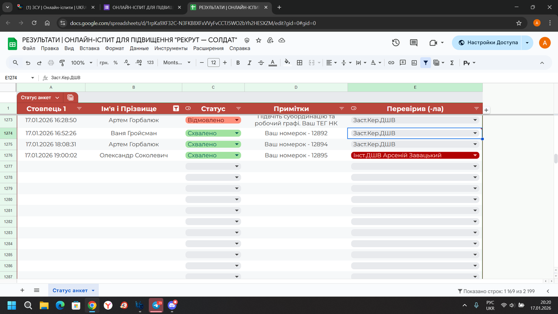Open filter for Ім'я і Прізвище column
558x314 pixels.
click(x=176, y=109)
